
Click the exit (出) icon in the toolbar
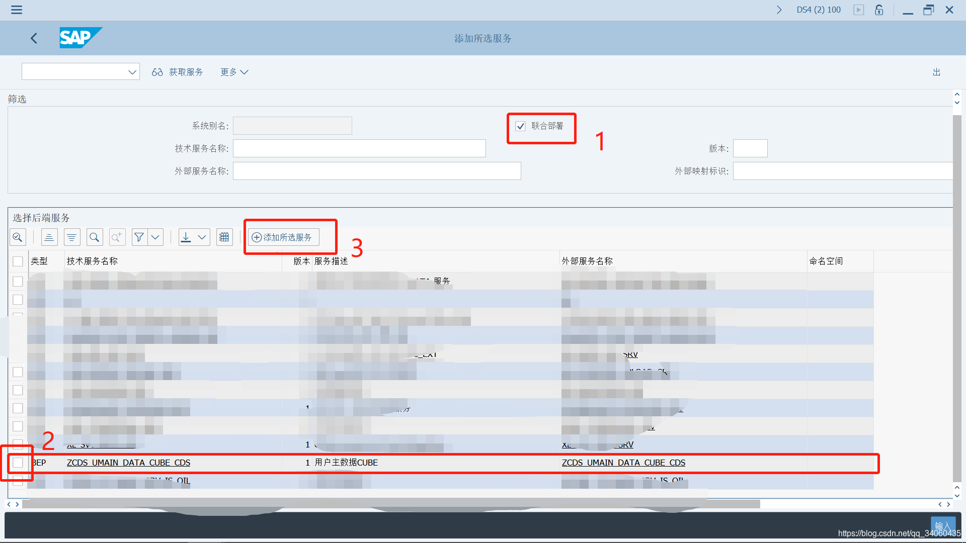[936, 72]
